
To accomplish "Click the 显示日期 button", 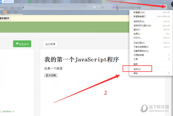I will 51,75.
